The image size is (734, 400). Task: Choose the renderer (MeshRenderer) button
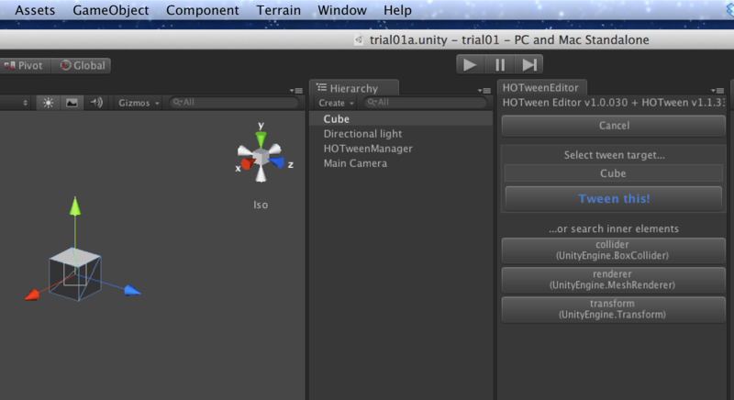tap(614, 279)
